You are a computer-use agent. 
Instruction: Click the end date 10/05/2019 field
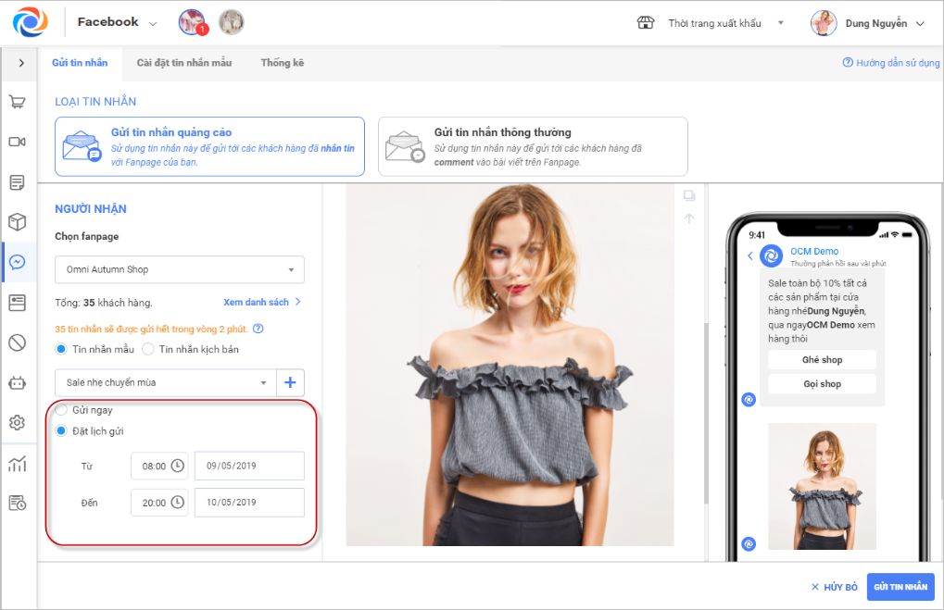tap(249, 503)
